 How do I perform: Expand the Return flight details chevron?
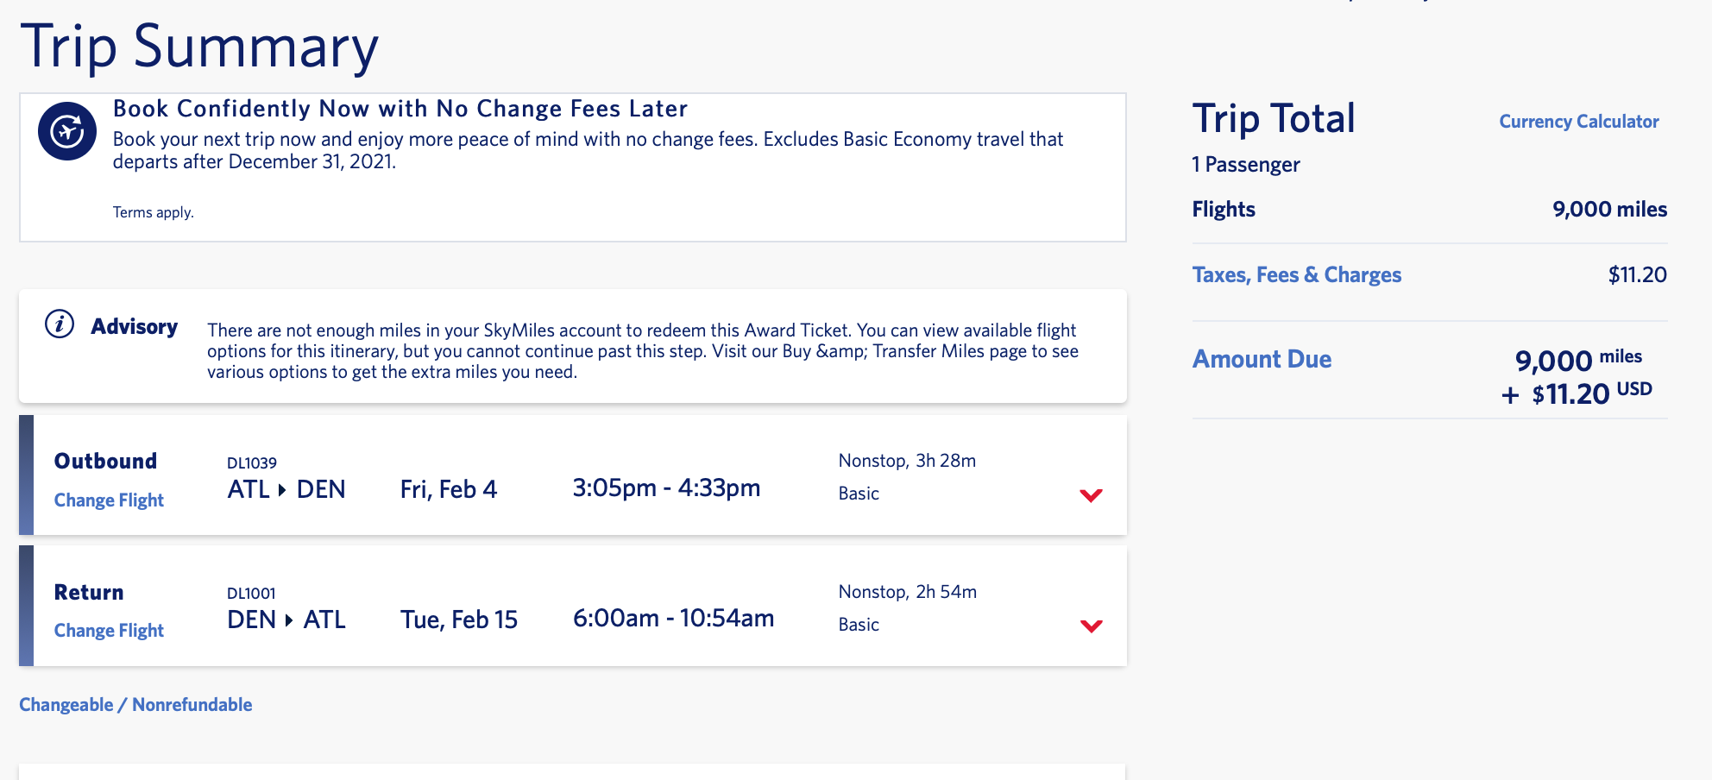1091,626
